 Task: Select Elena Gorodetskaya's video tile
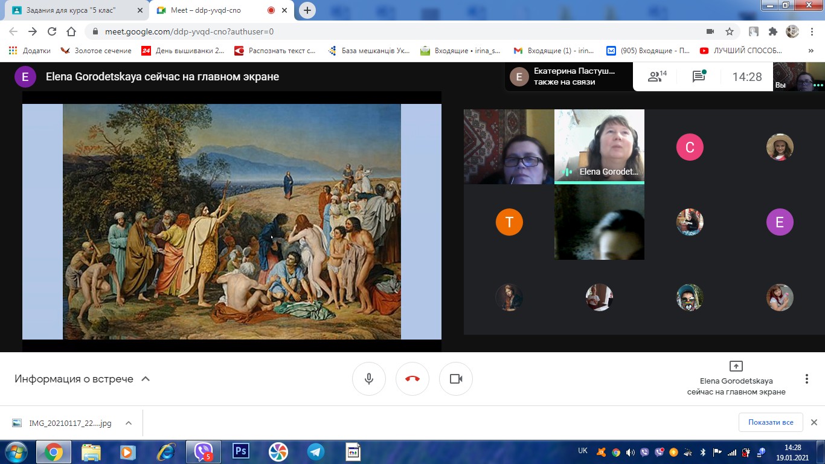tap(599, 146)
